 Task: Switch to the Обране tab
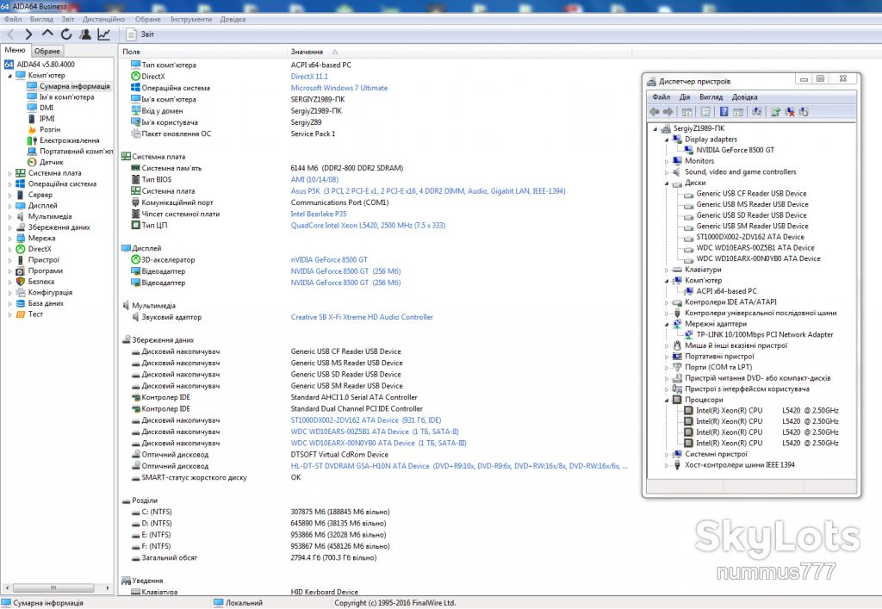(47, 51)
